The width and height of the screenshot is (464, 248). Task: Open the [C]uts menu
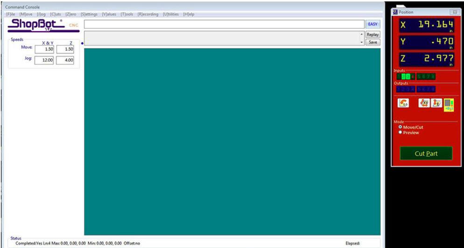point(56,14)
